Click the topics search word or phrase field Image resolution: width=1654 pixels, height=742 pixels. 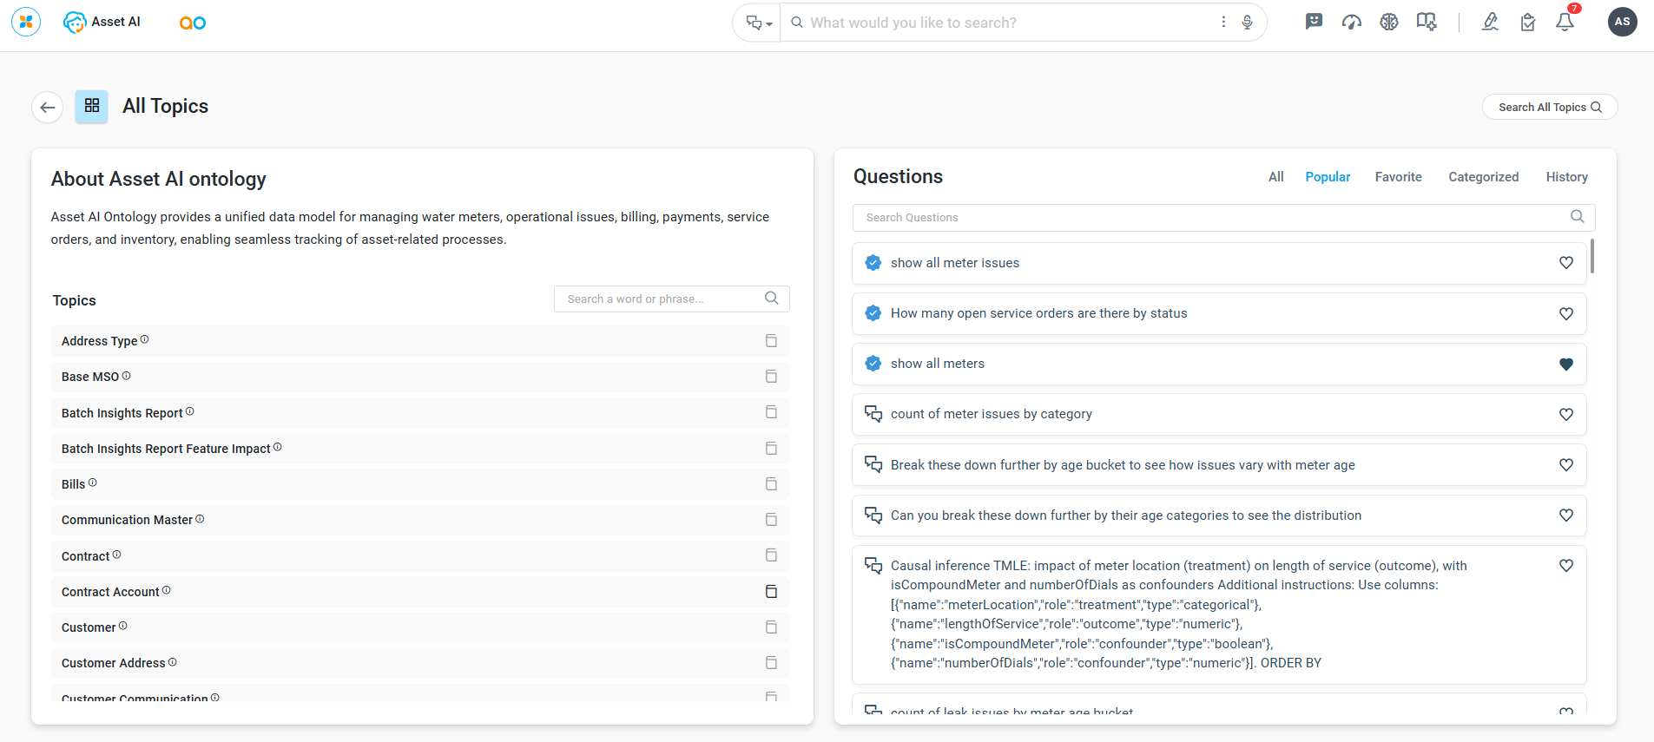(671, 299)
